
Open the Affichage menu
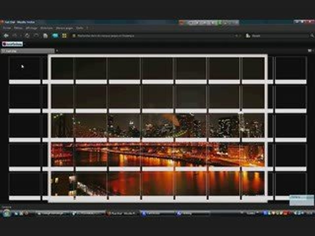(x=31, y=28)
